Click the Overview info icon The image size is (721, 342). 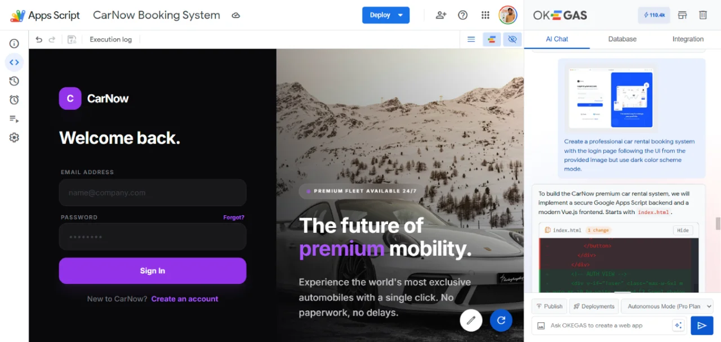pyautogui.click(x=14, y=43)
